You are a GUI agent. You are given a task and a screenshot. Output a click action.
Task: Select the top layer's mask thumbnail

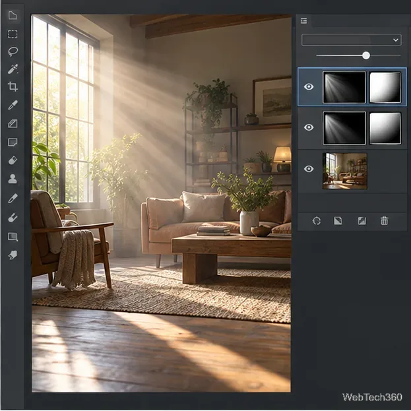coord(385,87)
